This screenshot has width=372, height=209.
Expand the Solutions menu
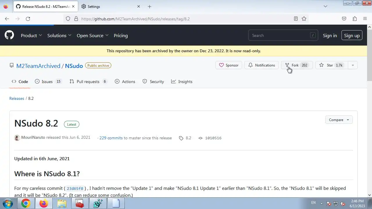(x=59, y=35)
